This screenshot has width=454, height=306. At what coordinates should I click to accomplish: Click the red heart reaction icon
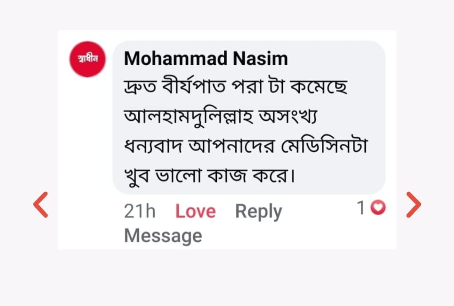(x=378, y=208)
